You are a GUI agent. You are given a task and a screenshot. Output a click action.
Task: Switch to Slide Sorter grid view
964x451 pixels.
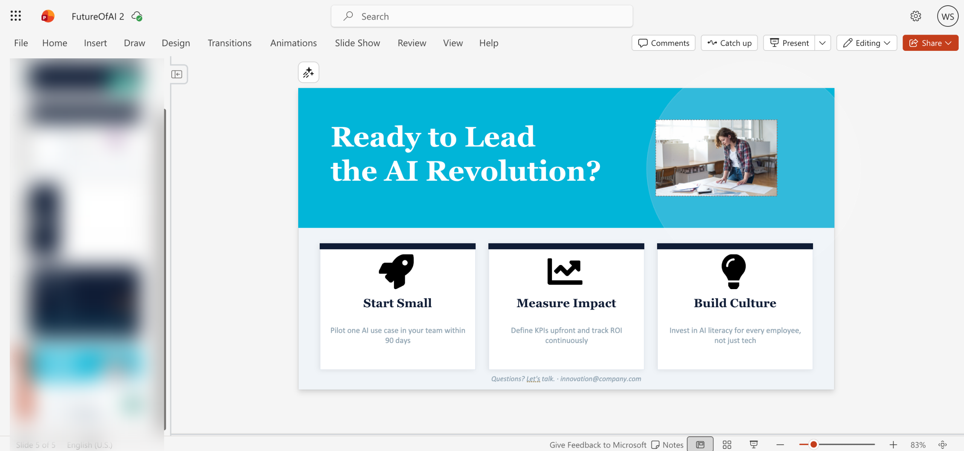[x=727, y=445]
